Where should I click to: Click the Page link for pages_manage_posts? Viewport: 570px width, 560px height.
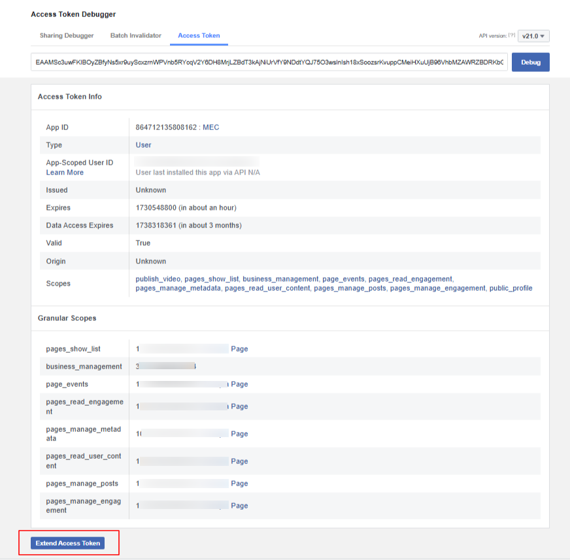(239, 483)
